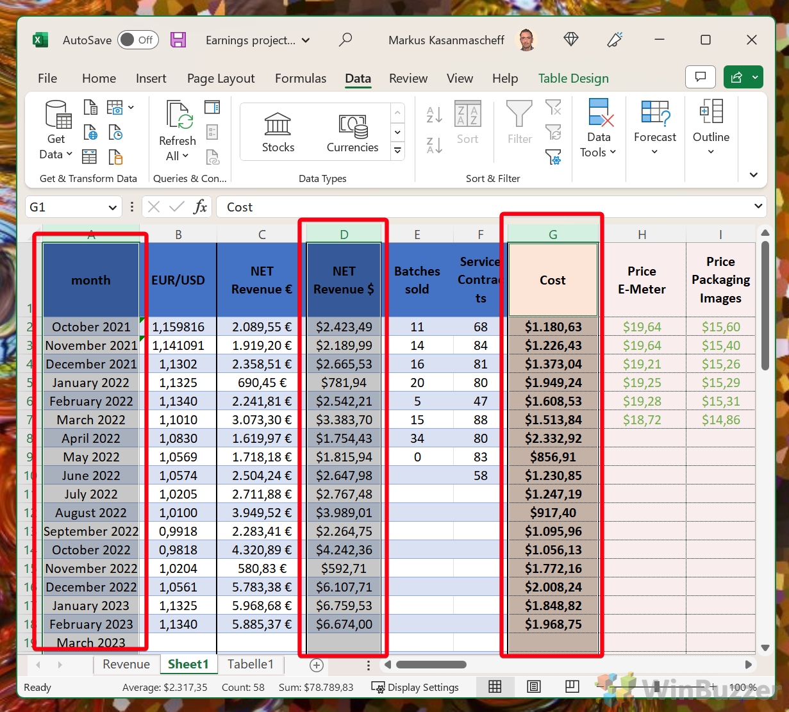Collapse the ribbon with the chevron

tap(754, 175)
